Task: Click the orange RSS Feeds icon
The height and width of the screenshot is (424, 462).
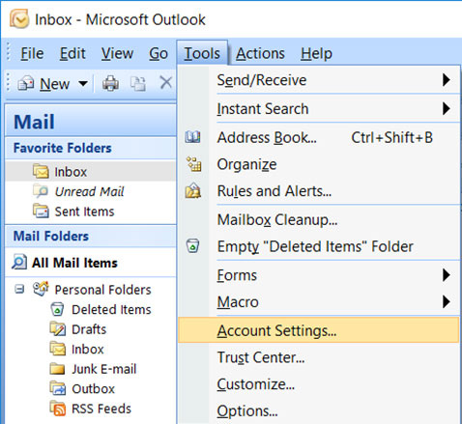Action: (58, 409)
